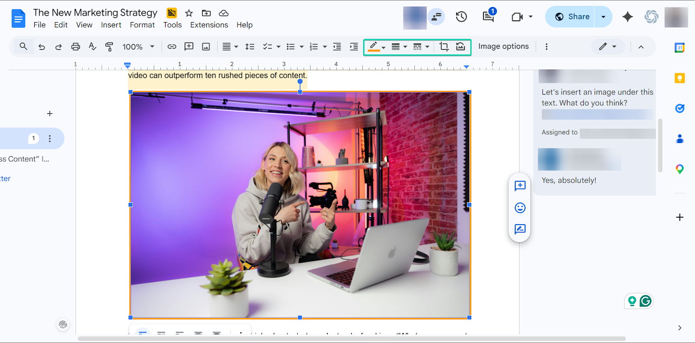695x343 pixels.
Task: Crop the selected image
Action: pyautogui.click(x=443, y=46)
